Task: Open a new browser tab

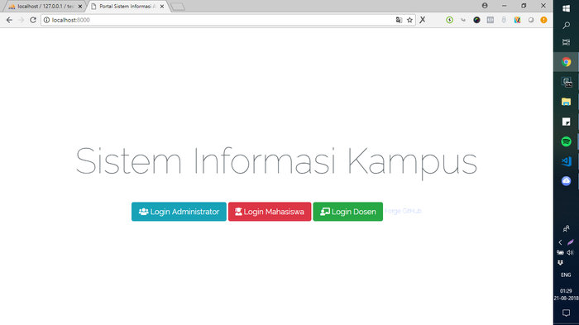Action: [x=178, y=7]
